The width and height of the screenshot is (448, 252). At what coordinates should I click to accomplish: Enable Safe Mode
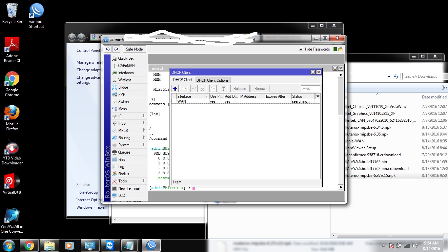point(134,49)
